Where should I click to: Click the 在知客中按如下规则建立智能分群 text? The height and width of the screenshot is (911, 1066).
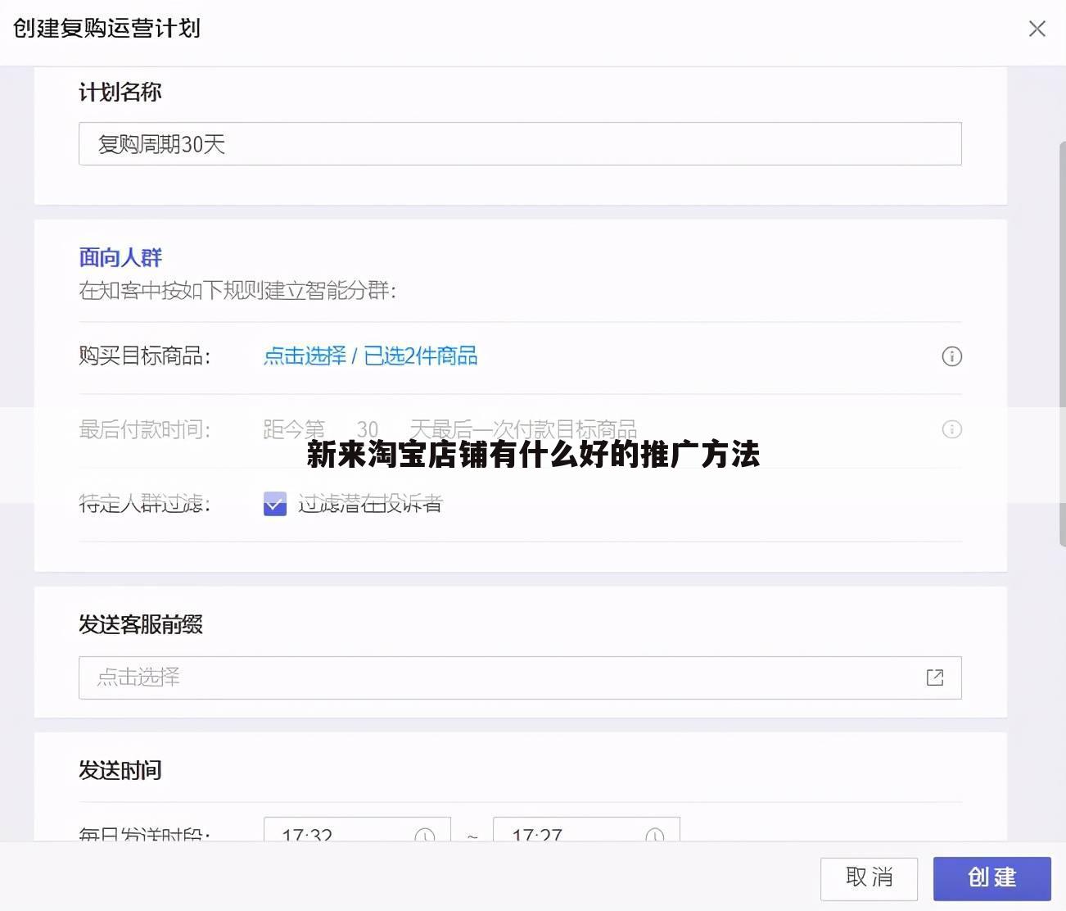point(237,290)
